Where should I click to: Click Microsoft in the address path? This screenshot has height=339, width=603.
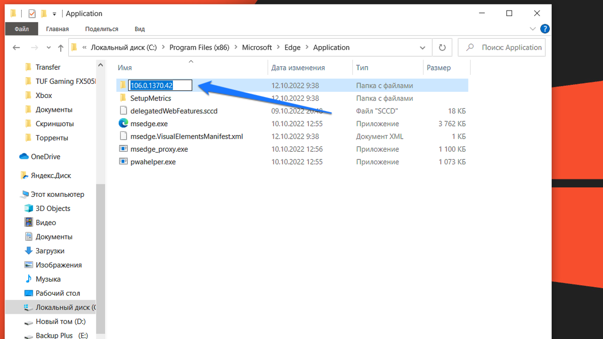(257, 47)
